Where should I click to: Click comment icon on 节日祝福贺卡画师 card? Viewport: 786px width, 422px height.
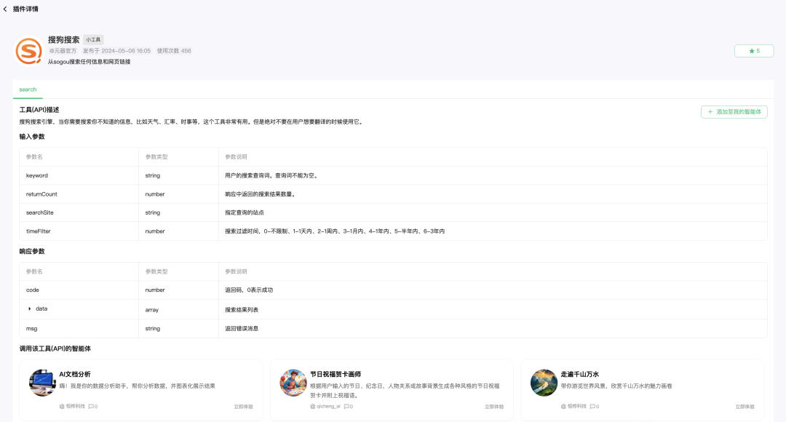[x=346, y=407]
